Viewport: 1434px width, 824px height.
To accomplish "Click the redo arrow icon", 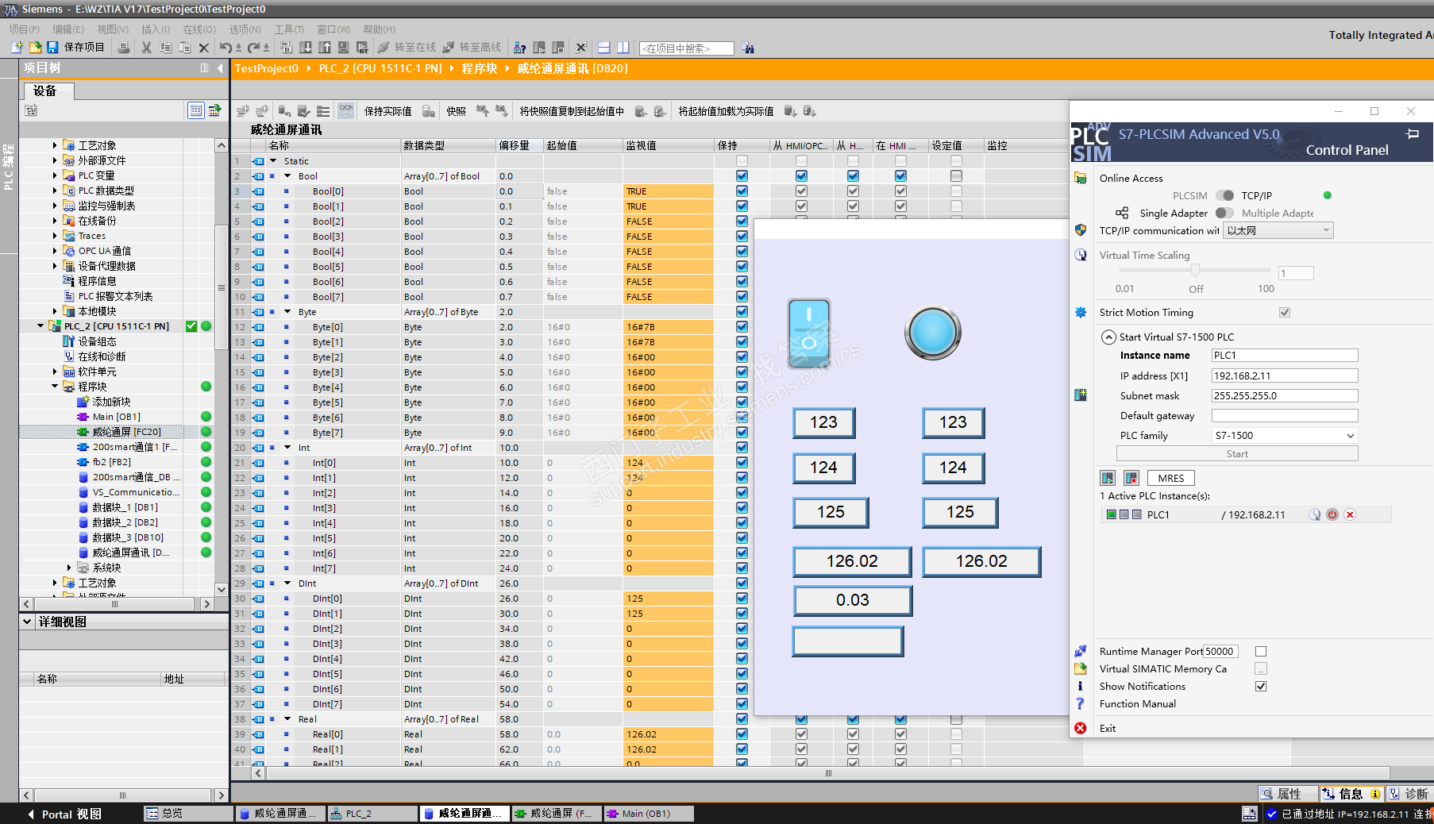I will (253, 48).
